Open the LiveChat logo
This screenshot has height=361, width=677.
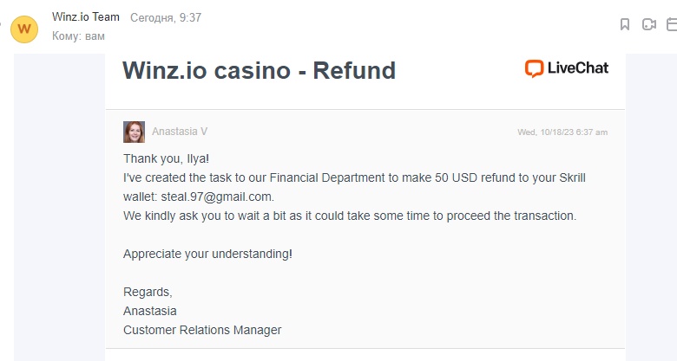click(567, 68)
